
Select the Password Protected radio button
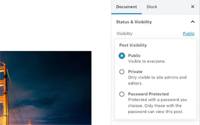pos(122,94)
